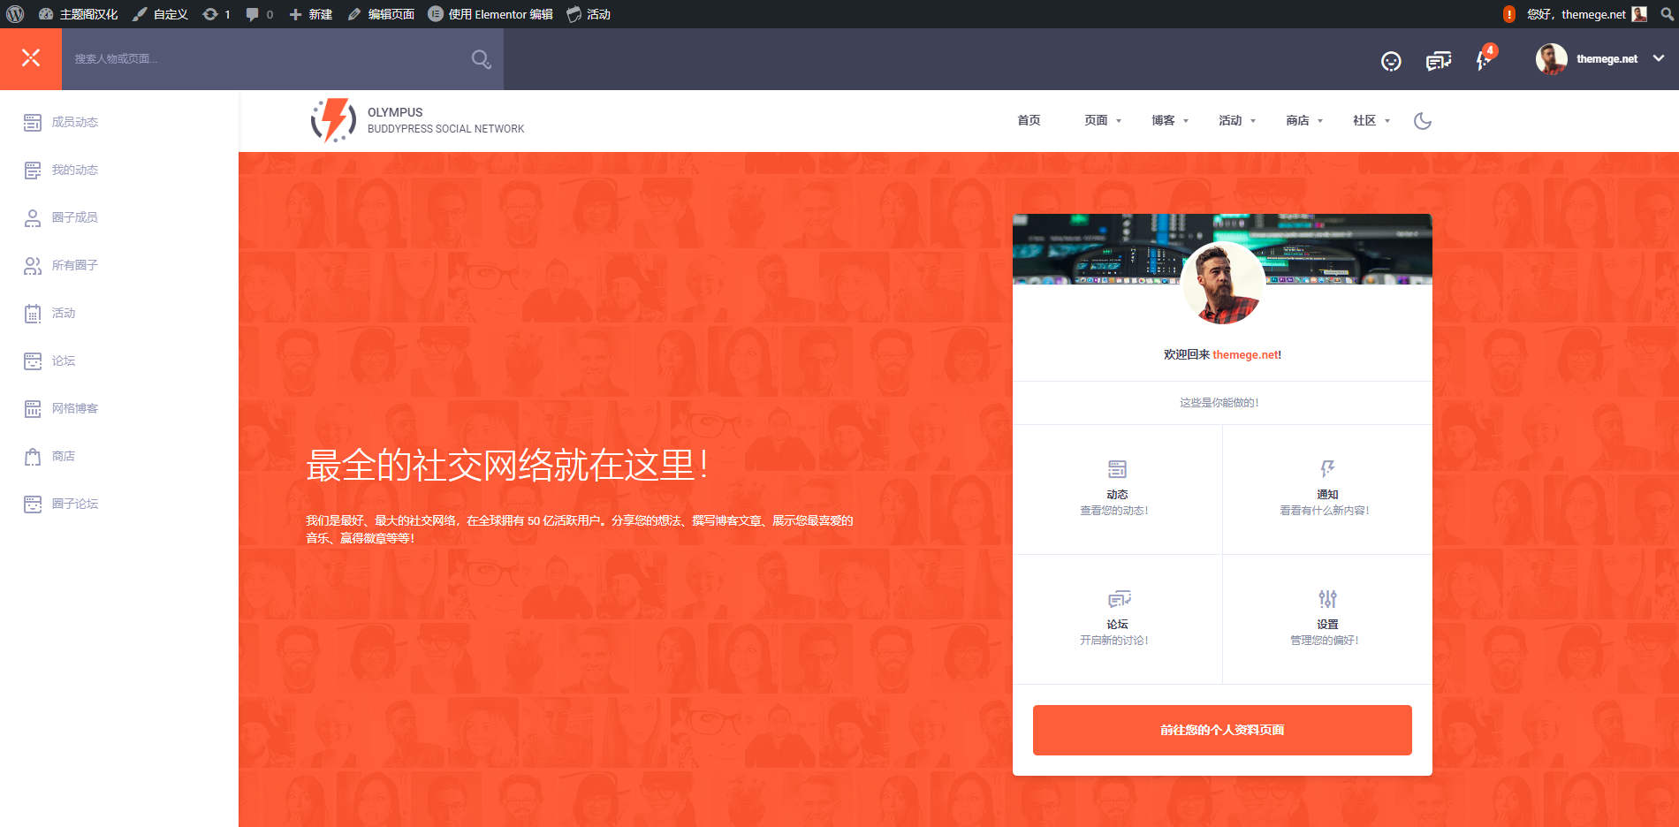Click the 我的动态 sidebar icon
The width and height of the screenshot is (1679, 827).
click(x=33, y=170)
